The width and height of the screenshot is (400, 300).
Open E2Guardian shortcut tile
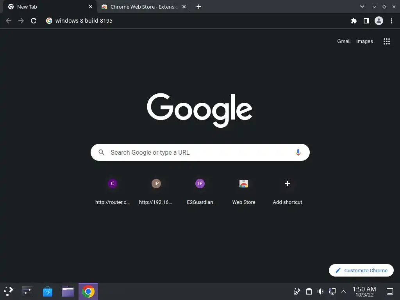point(200,191)
